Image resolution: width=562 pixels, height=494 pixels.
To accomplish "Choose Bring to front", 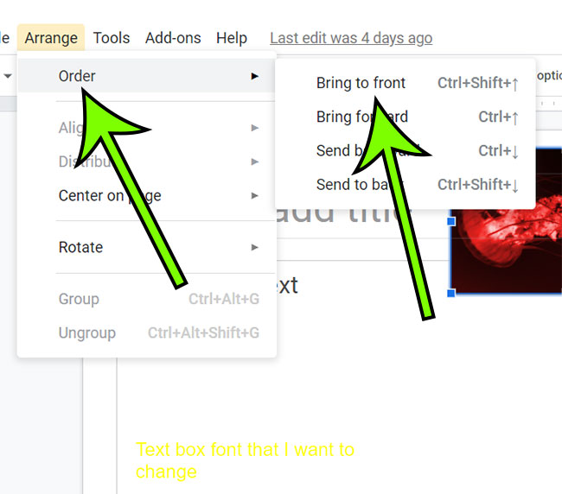I will (405, 83).
